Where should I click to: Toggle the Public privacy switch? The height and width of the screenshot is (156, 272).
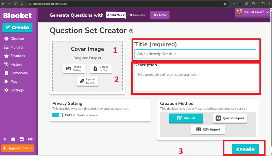57,115
